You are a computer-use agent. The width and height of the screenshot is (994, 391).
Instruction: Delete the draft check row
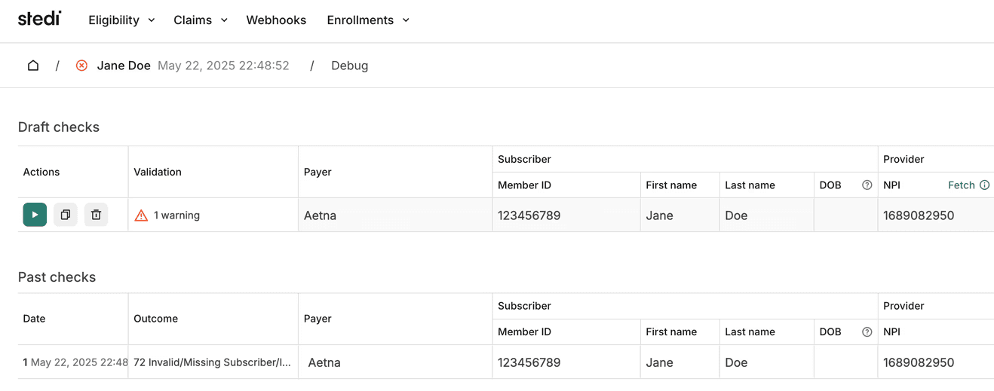[x=96, y=215]
